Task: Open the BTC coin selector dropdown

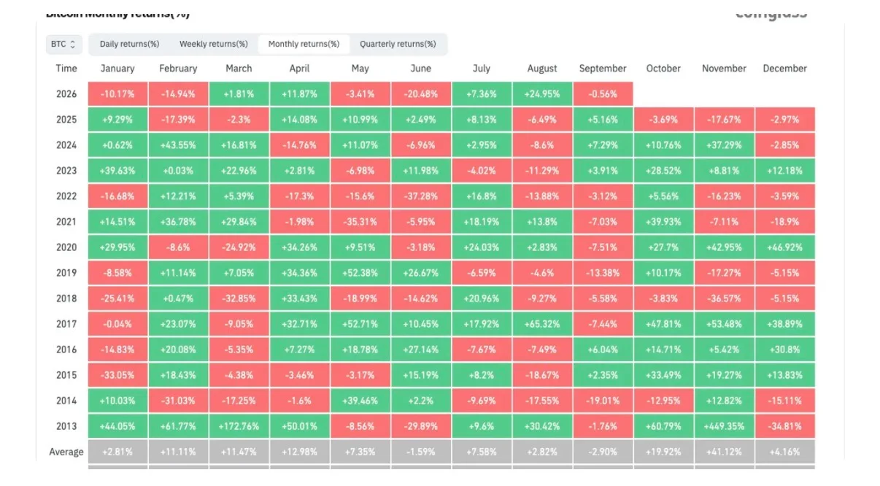Action: (64, 45)
